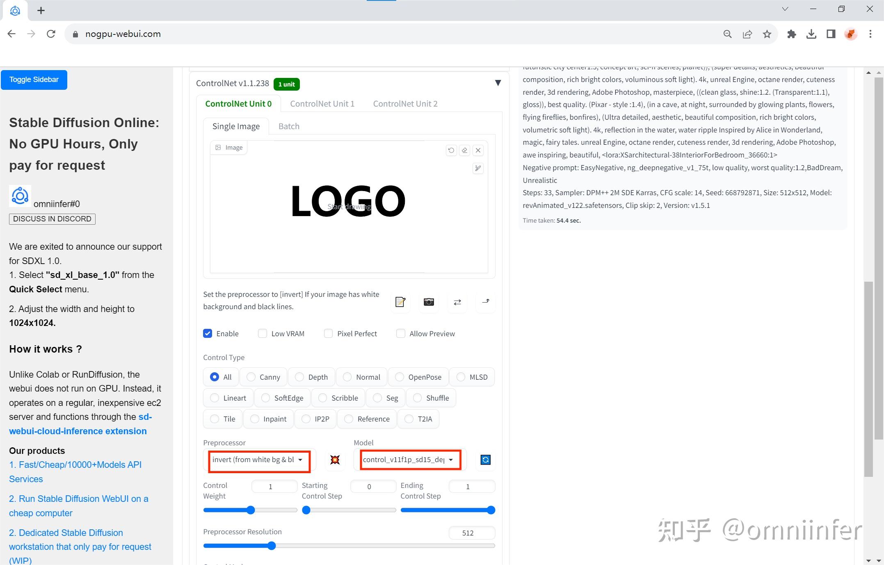884x565 pixels.
Task: Collapse the ControlNet v1.1.238 section
Action: [x=498, y=83]
